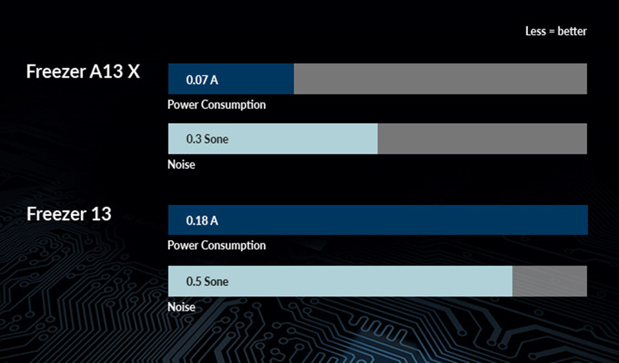Select Noise label under 0.5 Sone bar
This screenshot has height=363, width=619.
coord(181,307)
